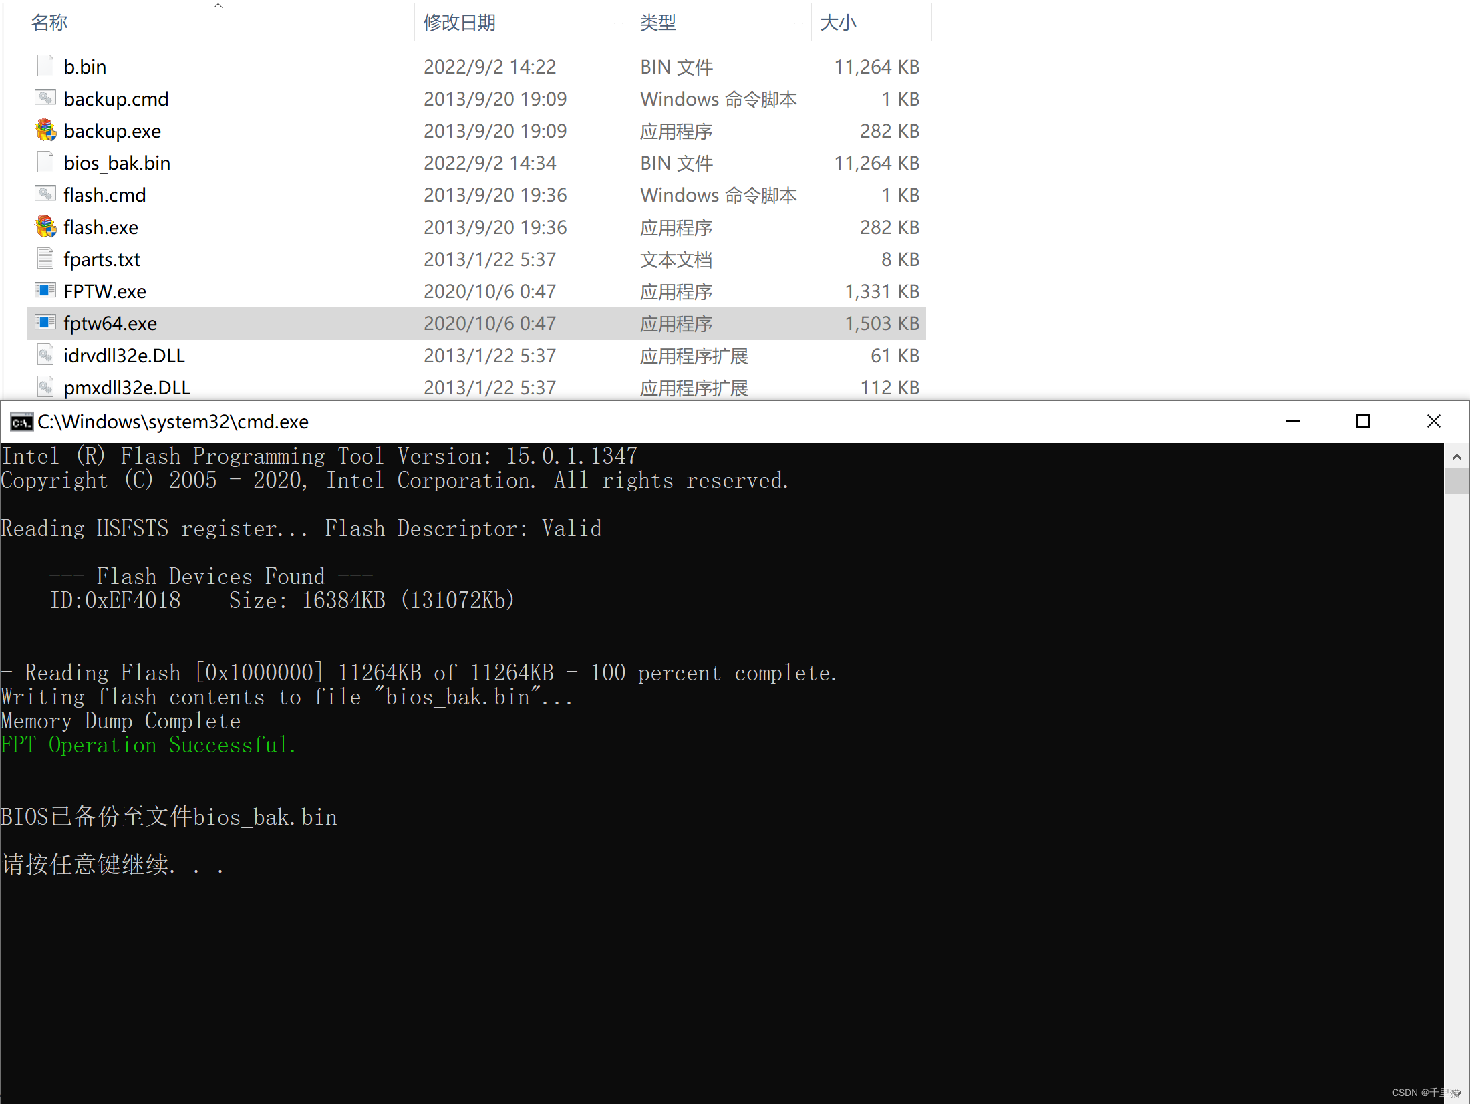Sort by 大小 column header

(x=838, y=23)
